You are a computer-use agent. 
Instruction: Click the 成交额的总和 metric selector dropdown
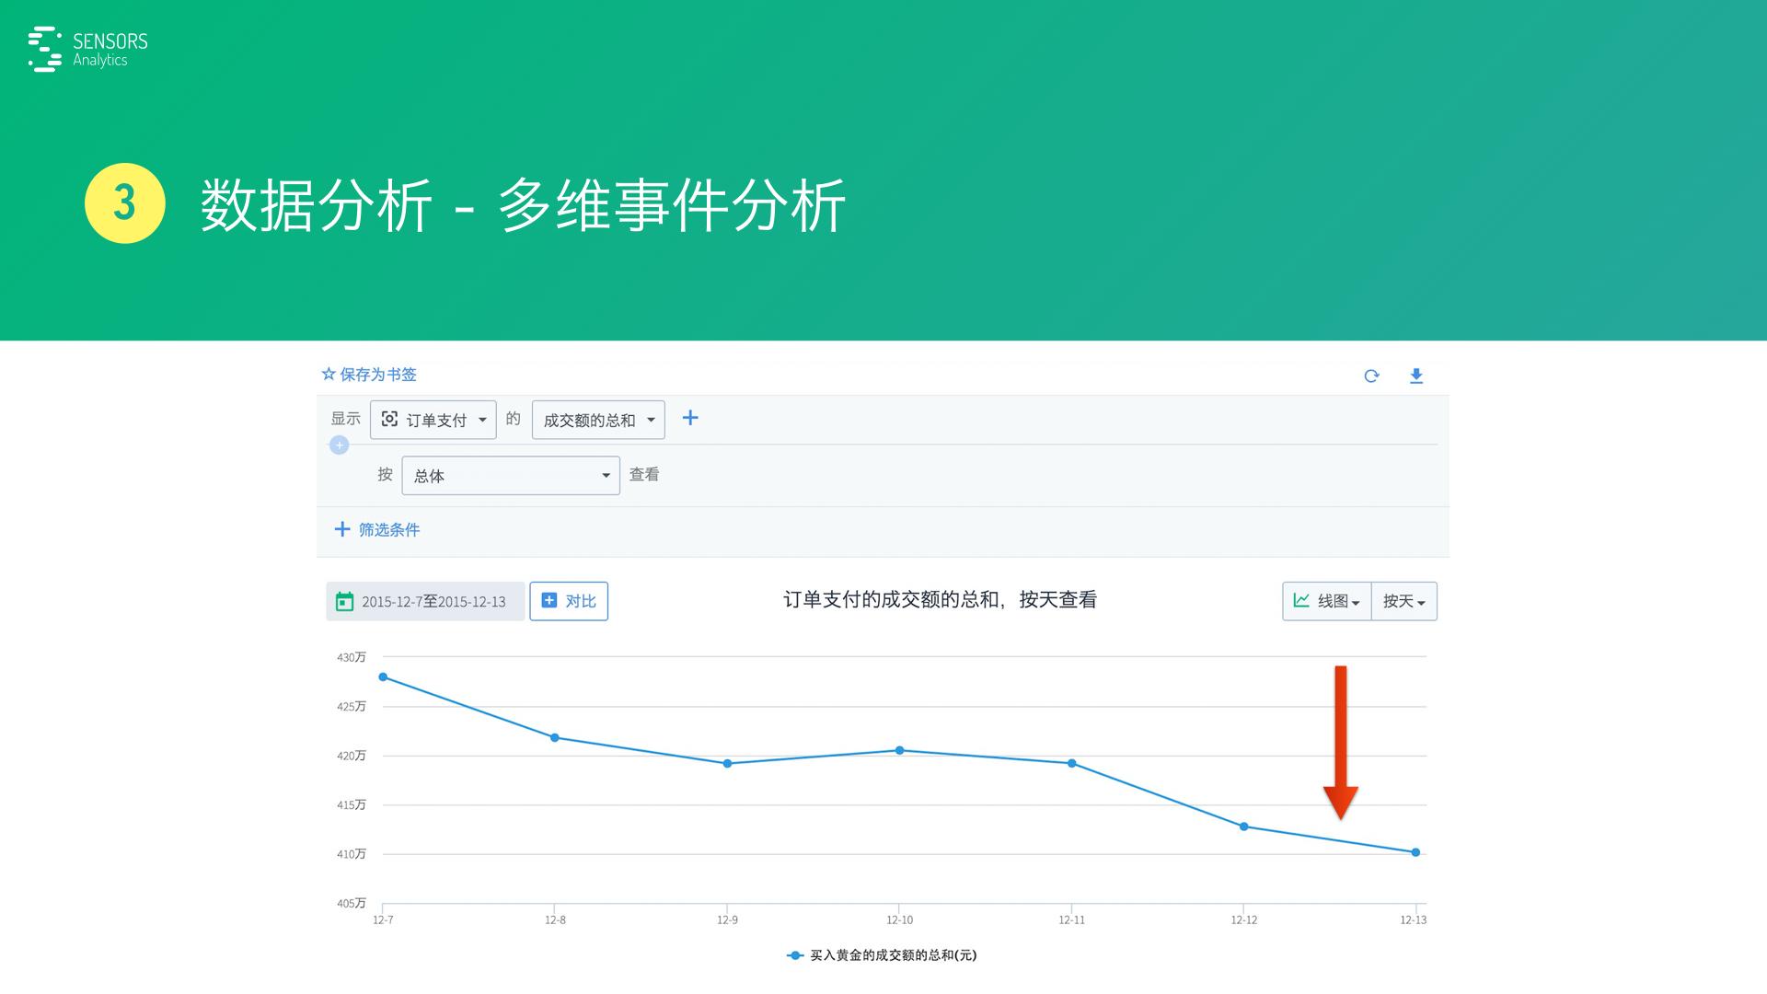(x=595, y=419)
